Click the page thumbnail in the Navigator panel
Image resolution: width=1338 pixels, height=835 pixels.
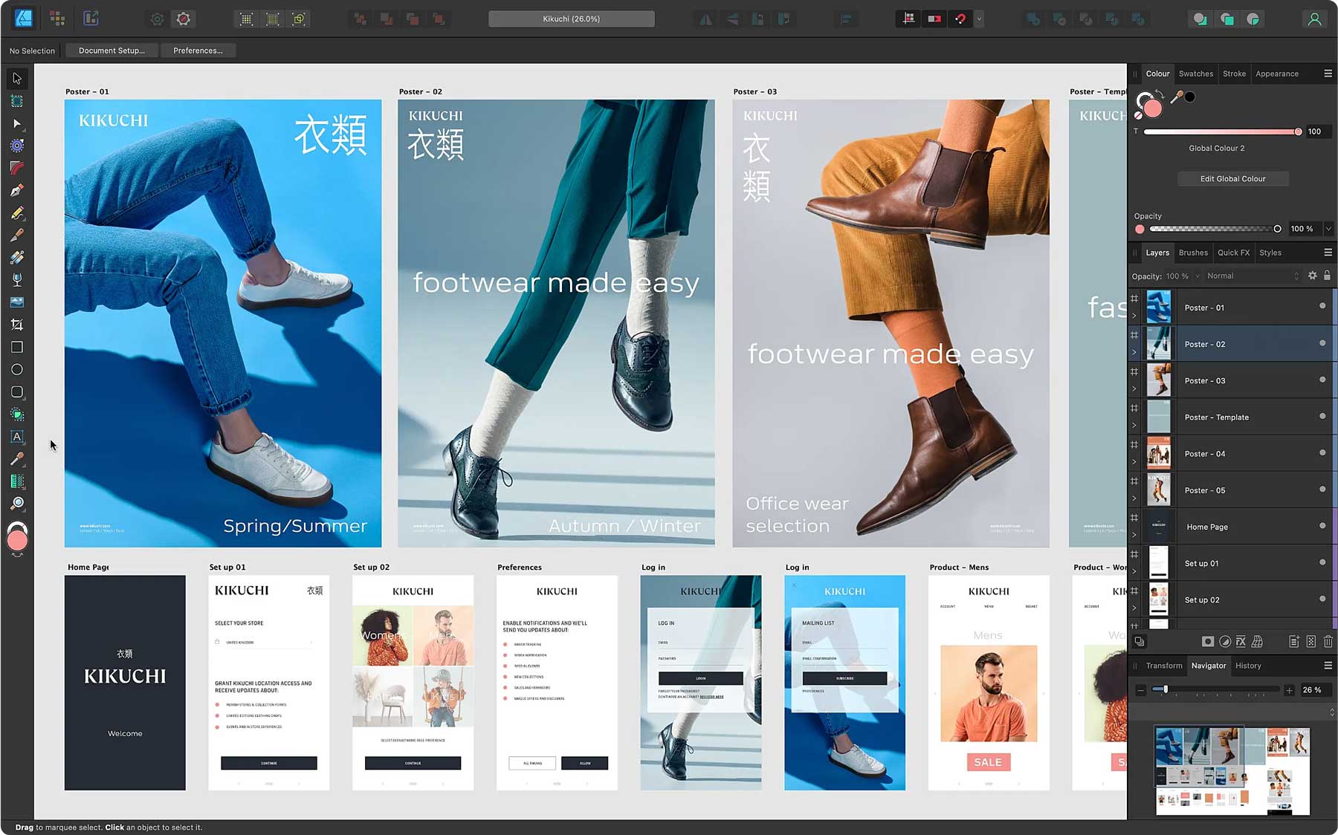(x=1234, y=769)
